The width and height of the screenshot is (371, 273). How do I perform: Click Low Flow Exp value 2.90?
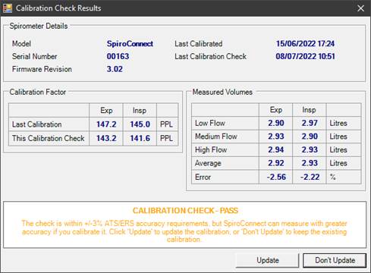tap(276, 123)
